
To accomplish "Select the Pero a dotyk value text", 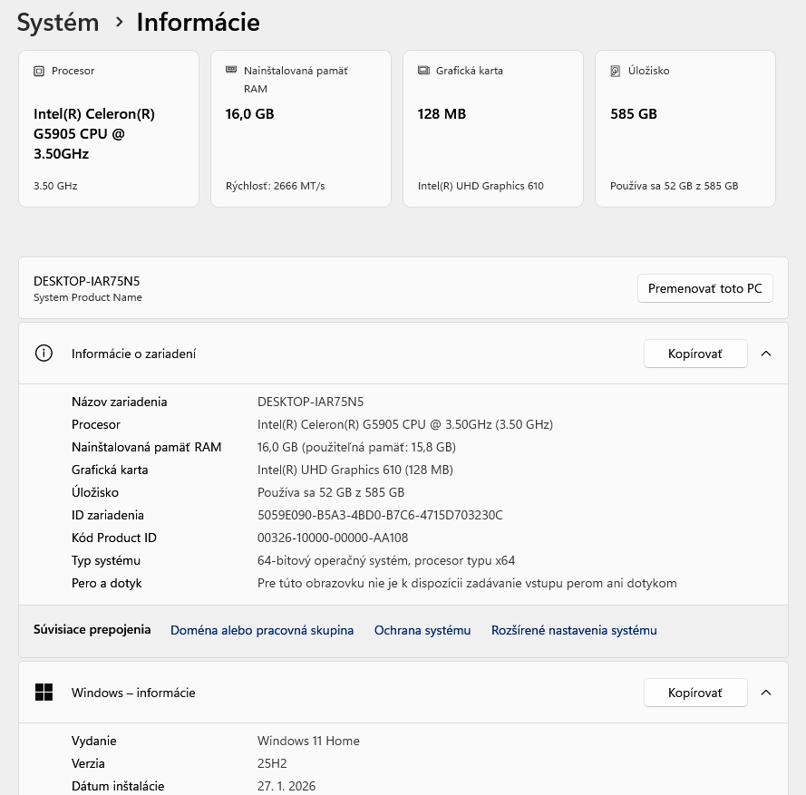I will 467,583.
